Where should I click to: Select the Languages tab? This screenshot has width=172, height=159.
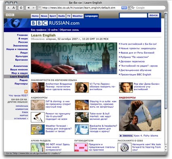[x=91, y=16]
